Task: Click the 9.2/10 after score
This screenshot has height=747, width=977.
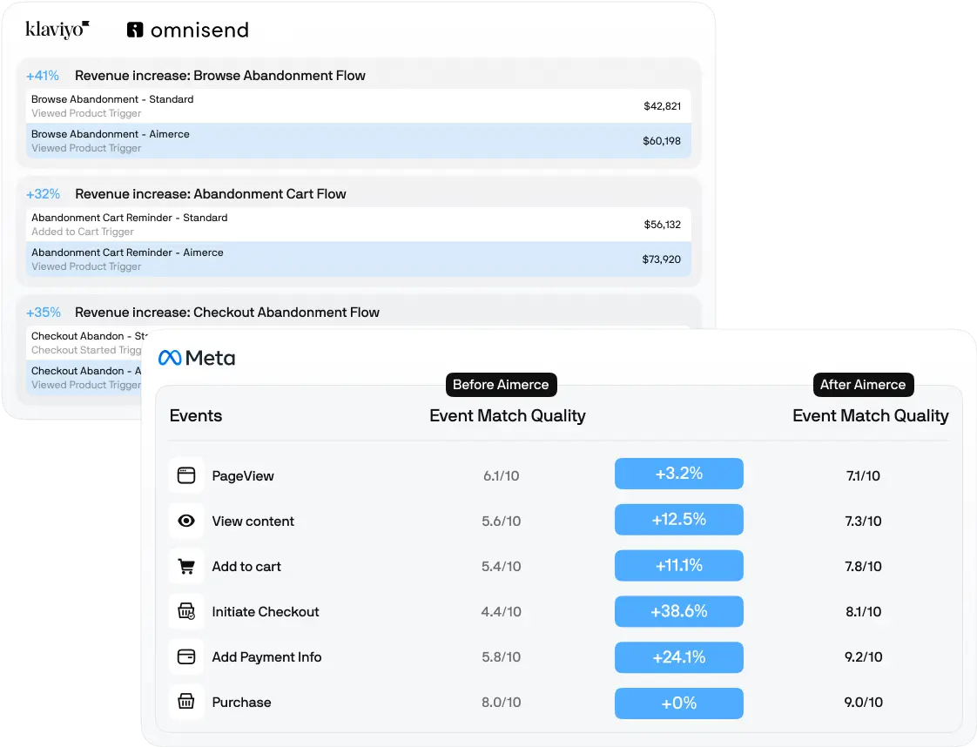Action: 863,656
